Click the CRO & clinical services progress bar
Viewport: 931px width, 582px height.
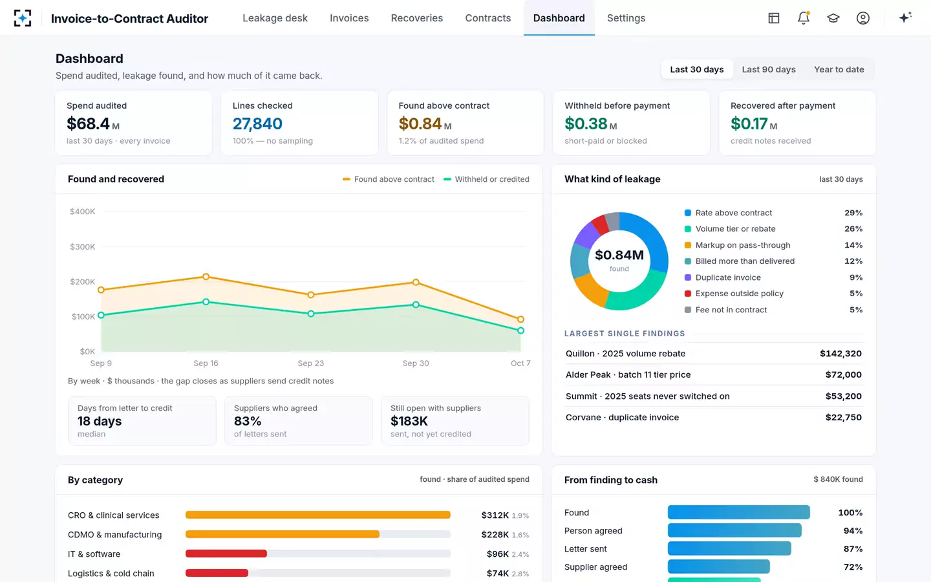[318, 515]
